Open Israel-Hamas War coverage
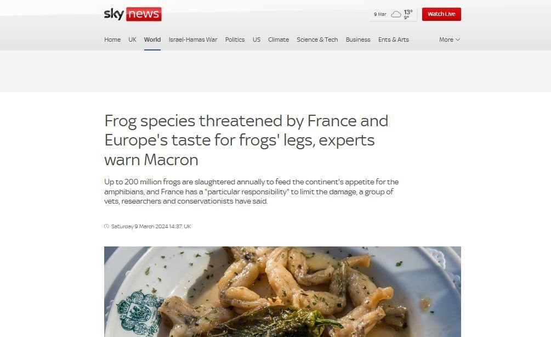551x337 pixels. click(193, 40)
